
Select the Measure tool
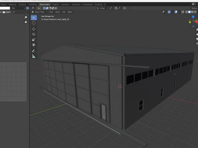34,56
